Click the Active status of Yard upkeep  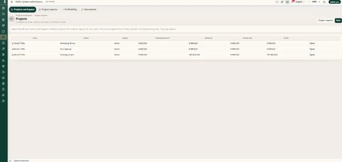tap(117, 49)
